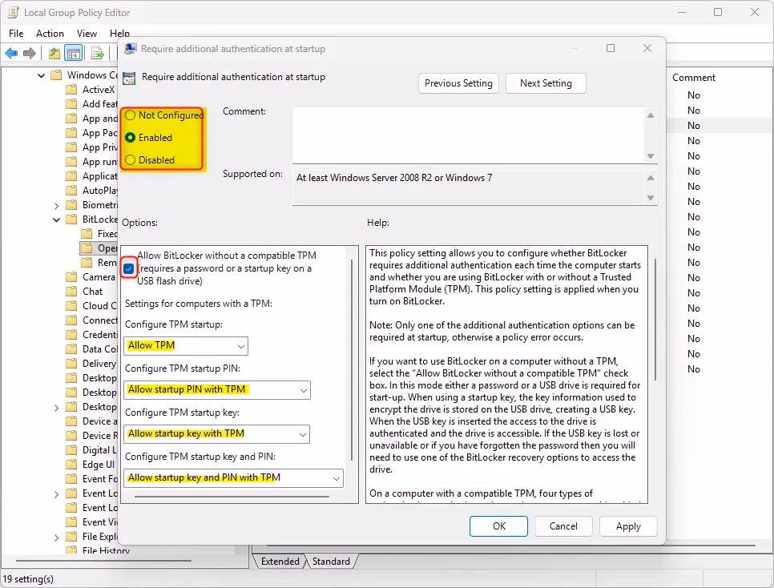Expand the Event Log tree node chevron

[x=56, y=493]
